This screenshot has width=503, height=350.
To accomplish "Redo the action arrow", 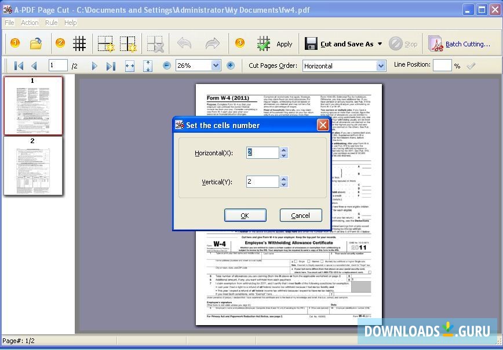I will pyautogui.click(x=212, y=43).
